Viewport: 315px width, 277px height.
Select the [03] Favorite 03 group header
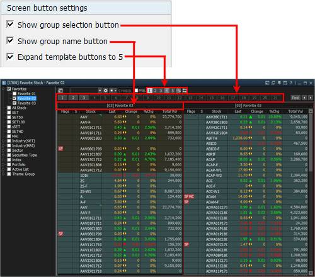[120, 105]
